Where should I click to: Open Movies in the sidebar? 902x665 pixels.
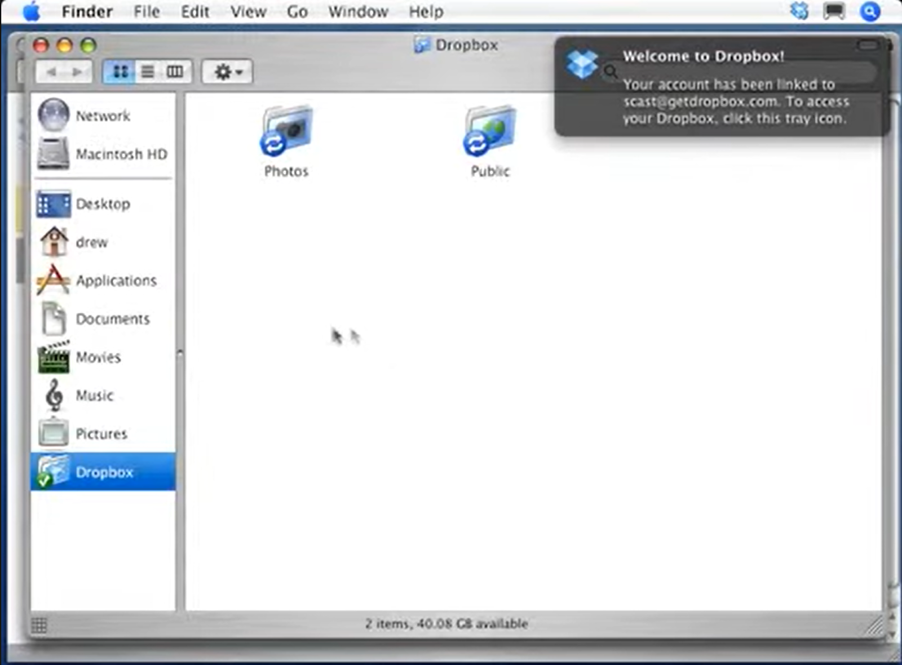pos(103,357)
